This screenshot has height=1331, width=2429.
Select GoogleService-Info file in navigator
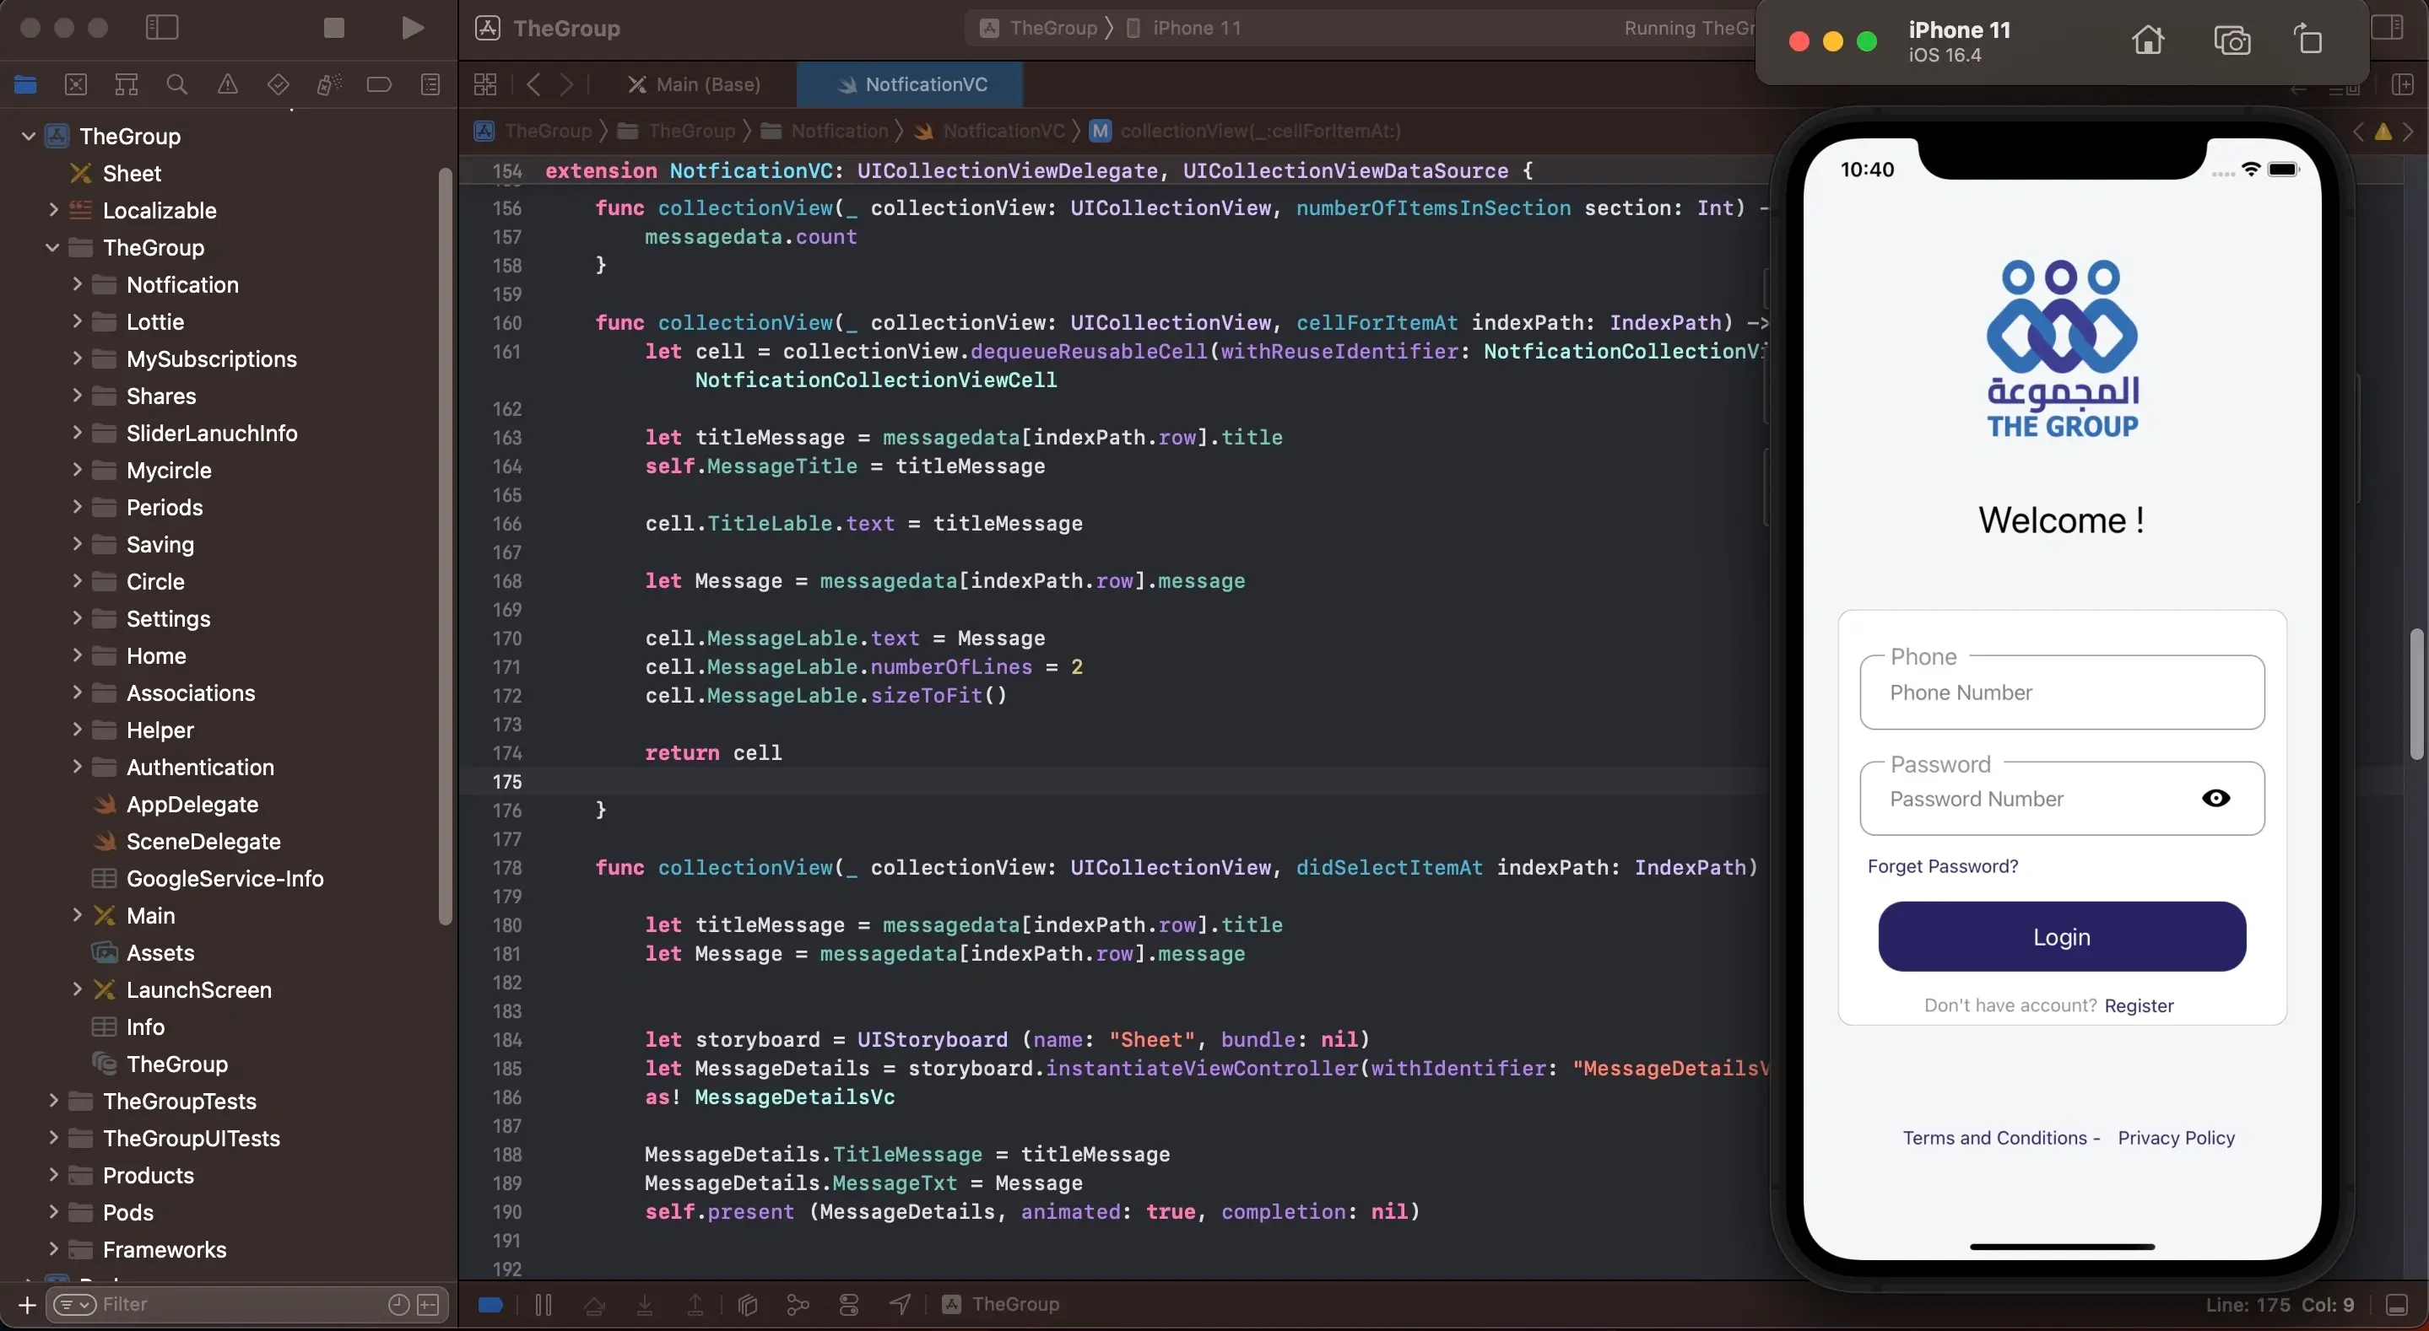click(225, 879)
